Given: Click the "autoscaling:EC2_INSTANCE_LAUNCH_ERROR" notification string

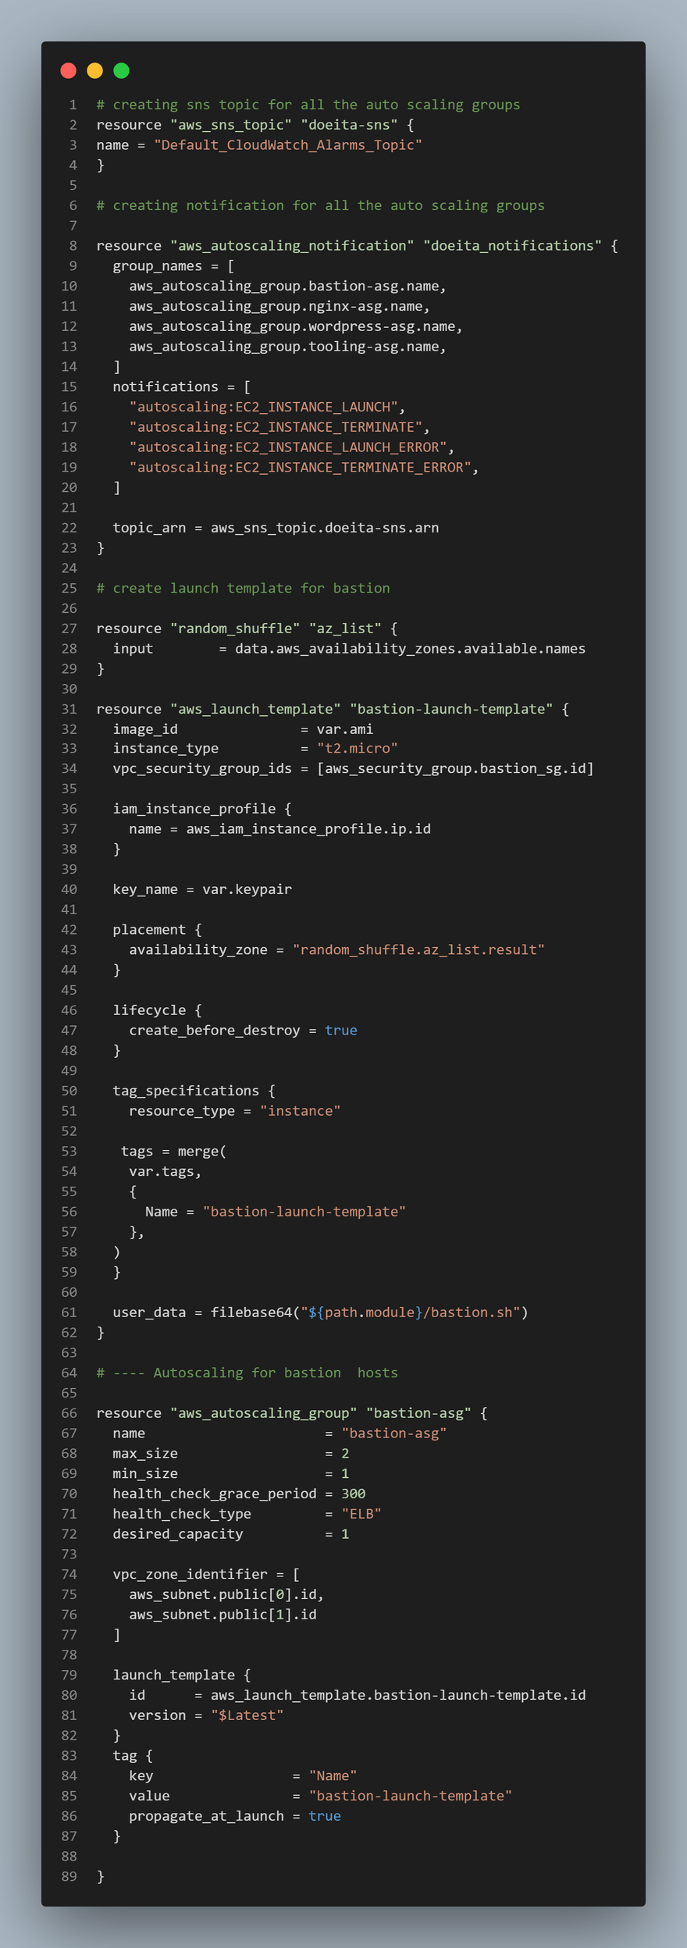Looking at the screenshot, I should pyautogui.click(x=289, y=447).
